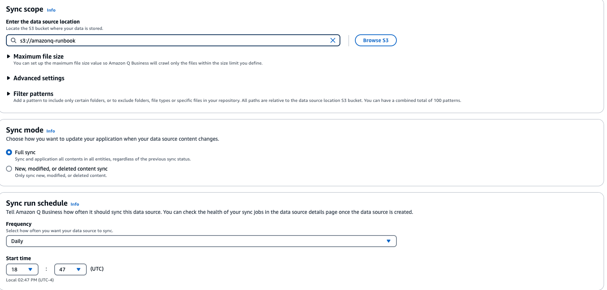The image size is (607, 290).
Task: Expand the Filter patterns section heading
Action: pyautogui.click(x=33, y=93)
